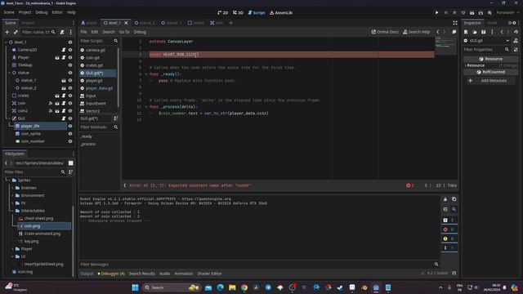The image size is (523, 294).
Task: Toggle visibility of crates node
Action: [70, 96]
